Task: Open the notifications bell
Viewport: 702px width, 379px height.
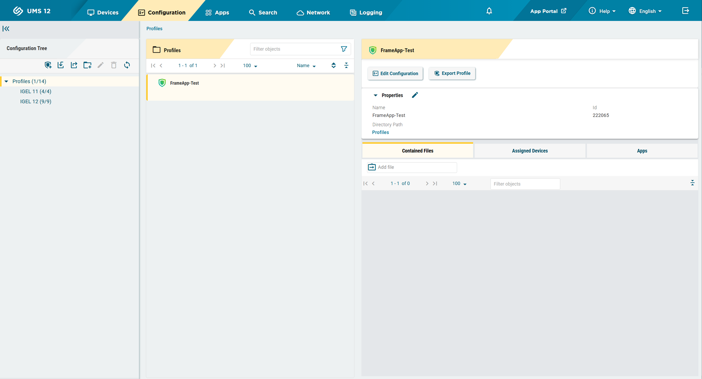Action: 489,11
